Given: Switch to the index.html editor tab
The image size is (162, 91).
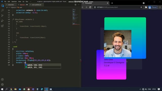Looking at the screenshot, I should pos(11,5).
